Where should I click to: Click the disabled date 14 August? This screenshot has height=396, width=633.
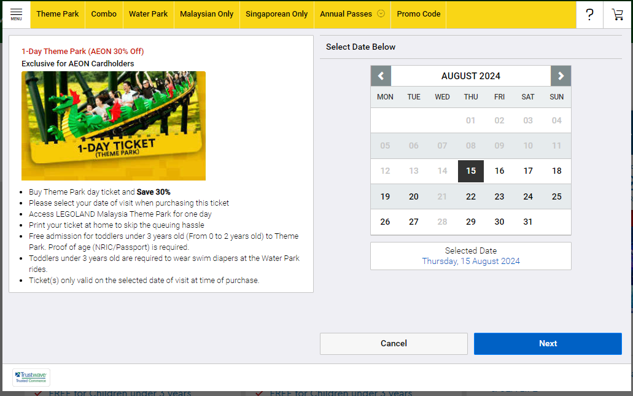point(442,171)
